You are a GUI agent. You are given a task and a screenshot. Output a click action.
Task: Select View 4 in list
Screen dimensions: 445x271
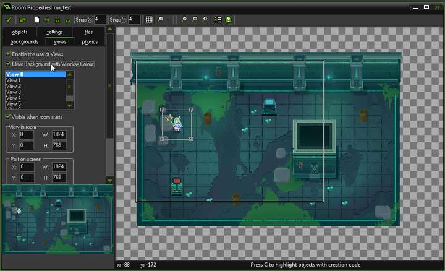36,98
